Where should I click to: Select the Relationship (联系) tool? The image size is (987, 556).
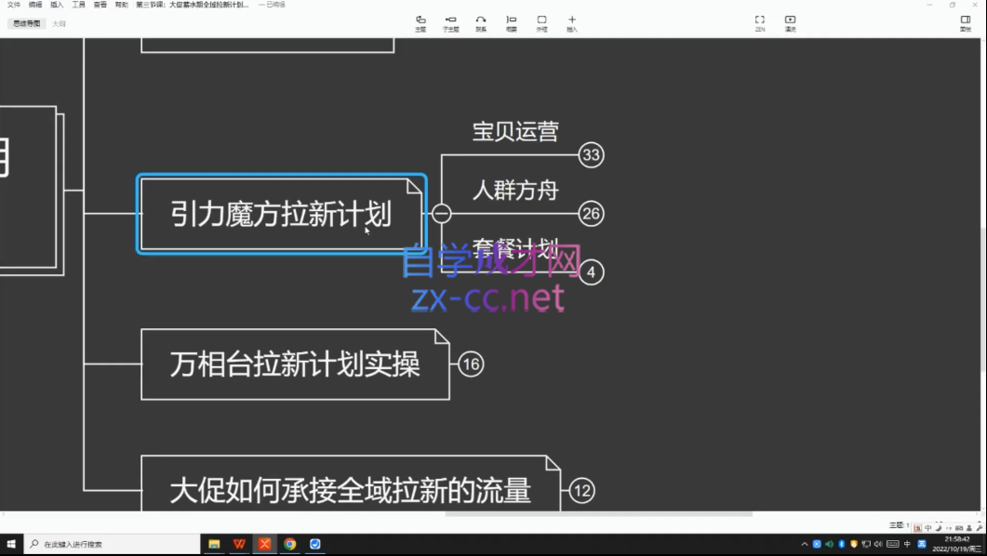(481, 23)
